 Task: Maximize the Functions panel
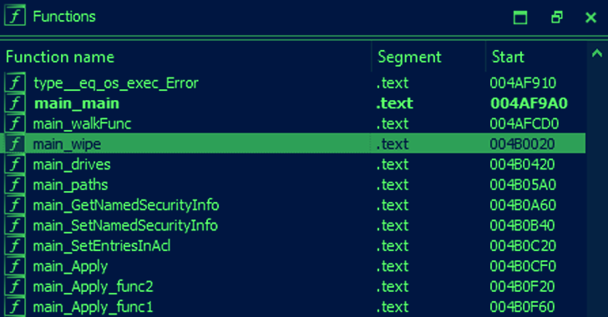pos(520,17)
